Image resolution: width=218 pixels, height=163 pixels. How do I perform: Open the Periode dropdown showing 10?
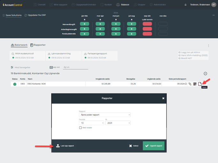click(91, 123)
